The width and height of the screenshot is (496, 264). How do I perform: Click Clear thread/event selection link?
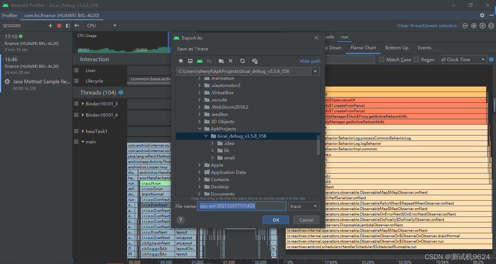pos(427,26)
